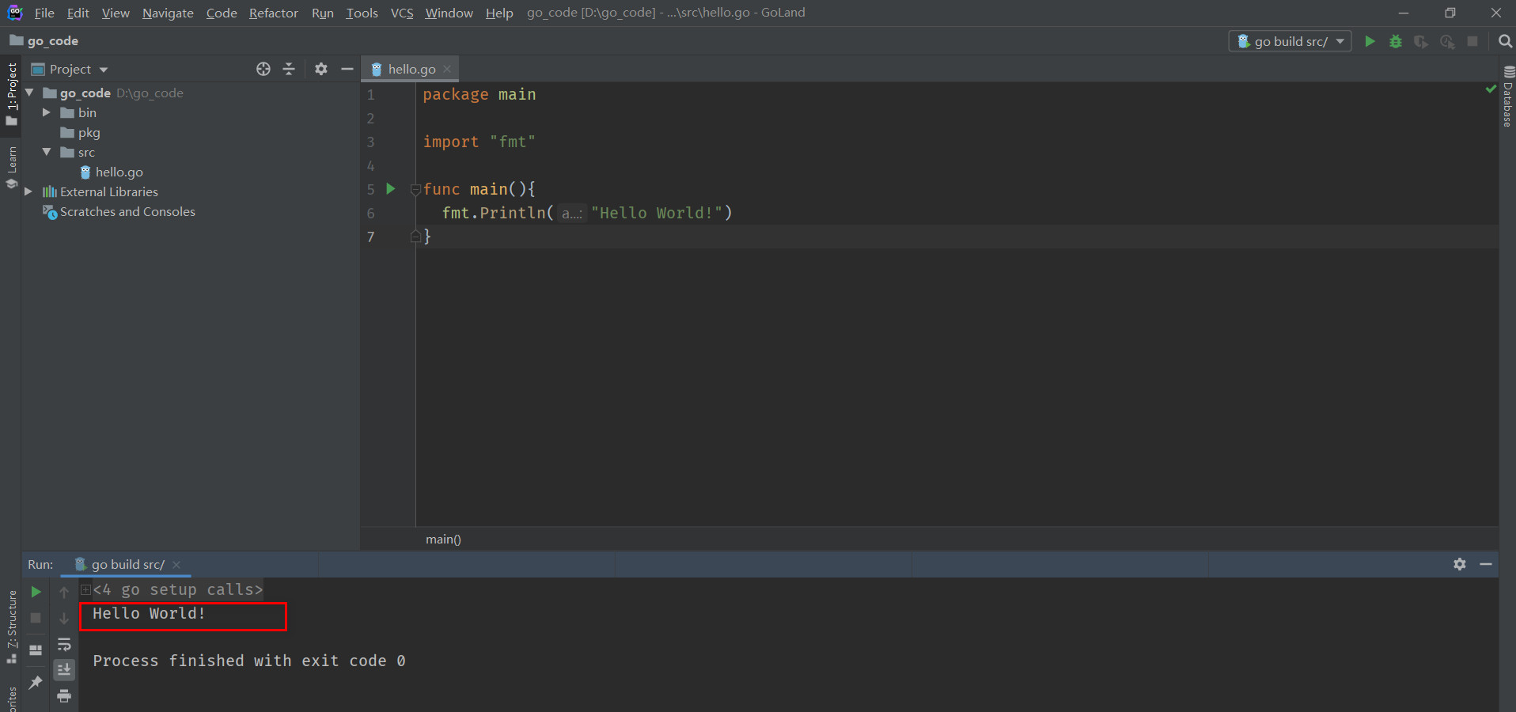1516x712 pixels.
Task: Run main function from gutter arrow
Action: [x=390, y=189]
